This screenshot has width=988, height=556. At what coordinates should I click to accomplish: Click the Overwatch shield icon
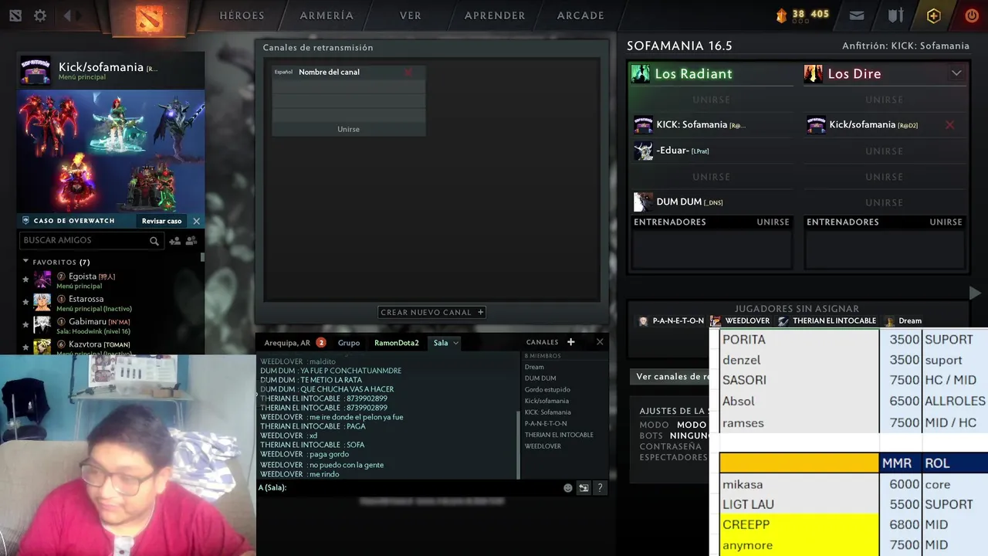pos(25,220)
